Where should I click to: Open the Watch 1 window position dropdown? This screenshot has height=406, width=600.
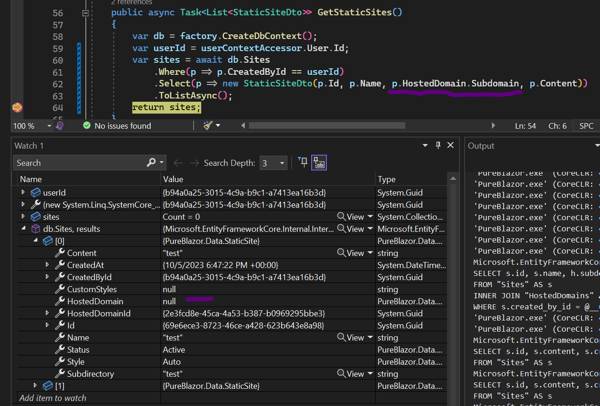point(425,146)
